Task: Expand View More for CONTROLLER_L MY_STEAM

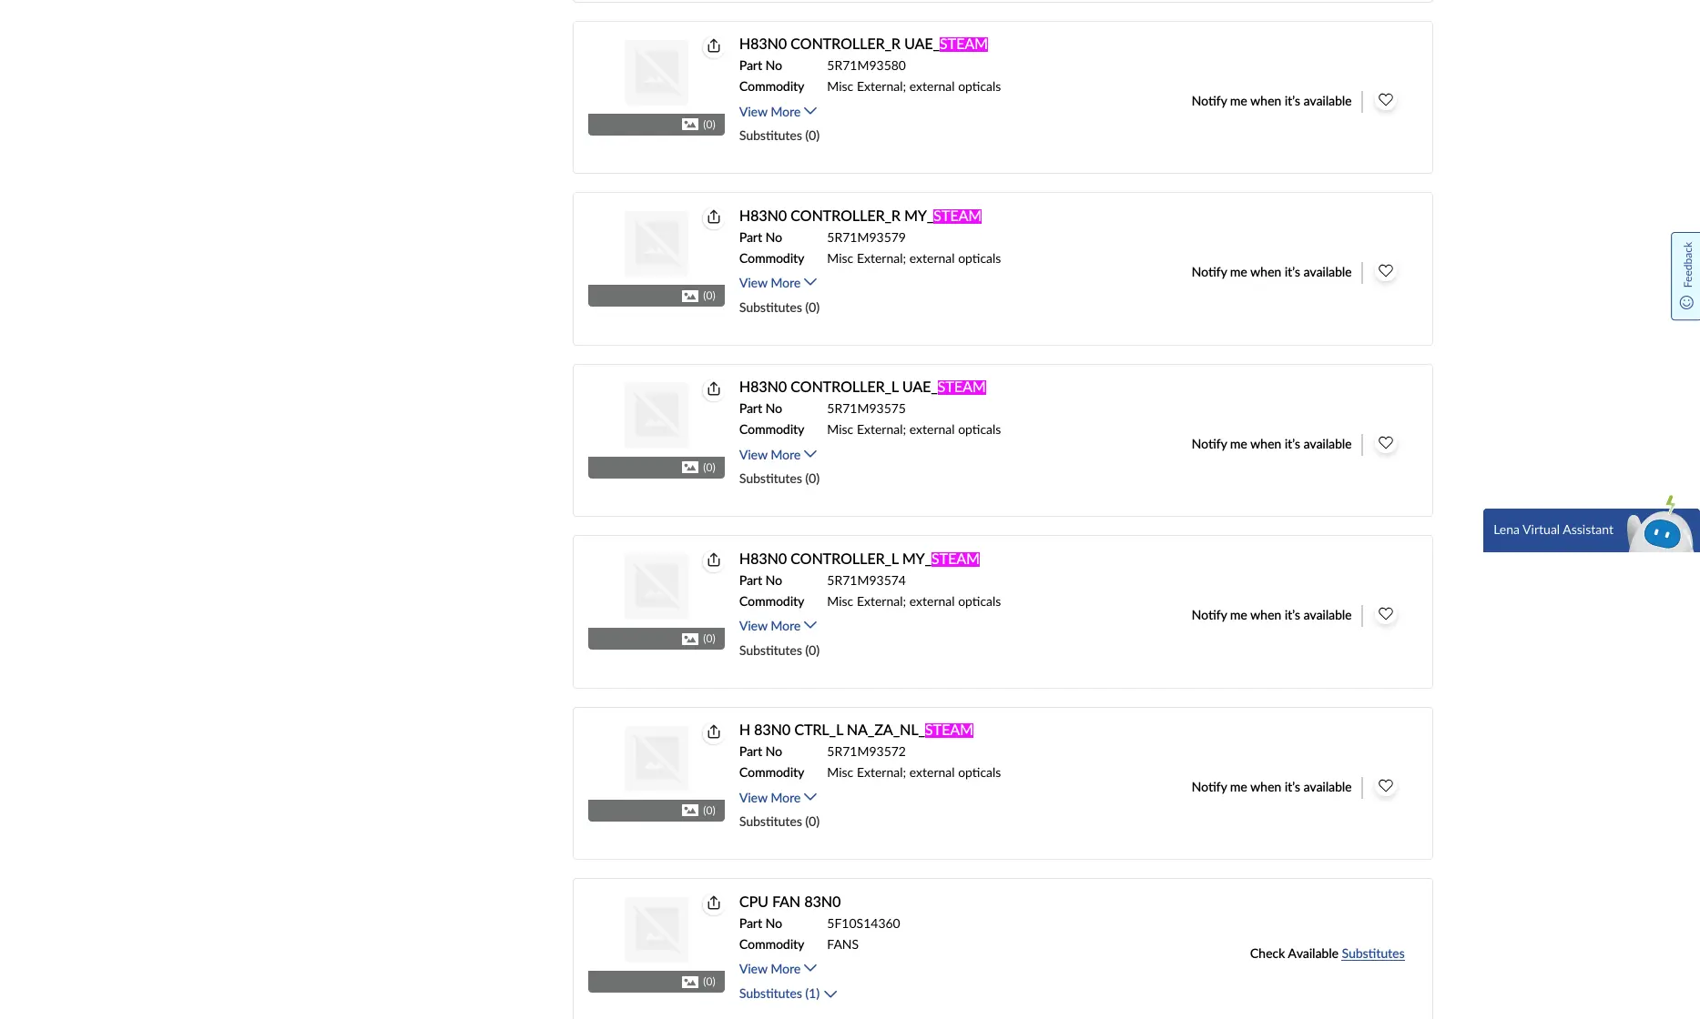Action: tap(778, 626)
